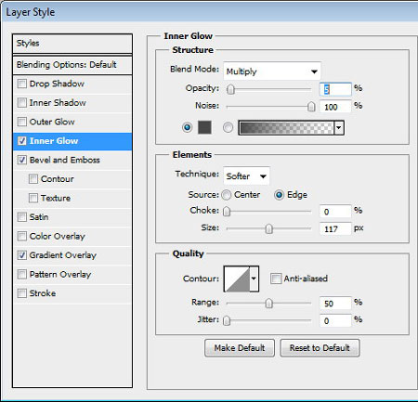Viewport: 418px width, 402px height.
Task: Select the gradient glow radio button
Action: [x=228, y=127]
